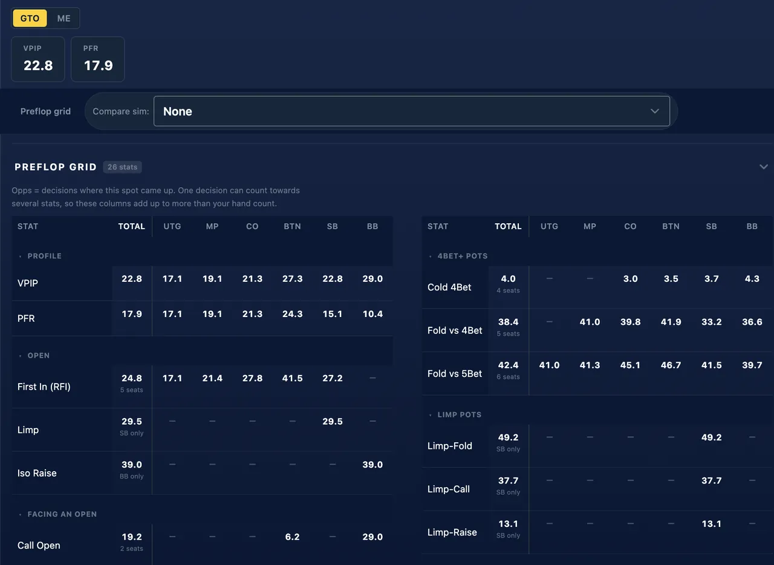
Task: Click the BTN VPIP value 27.3
Action: coord(292,279)
